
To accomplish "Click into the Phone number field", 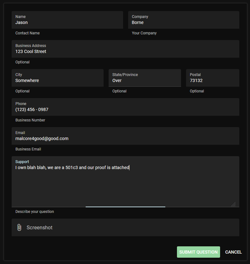I will 125,107.
